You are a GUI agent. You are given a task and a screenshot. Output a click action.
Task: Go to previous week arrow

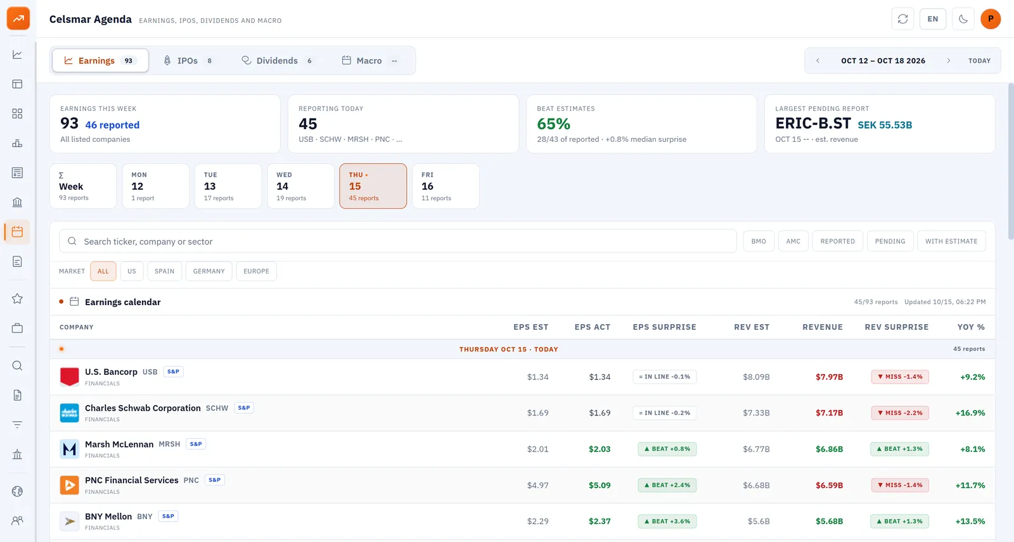point(818,61)
